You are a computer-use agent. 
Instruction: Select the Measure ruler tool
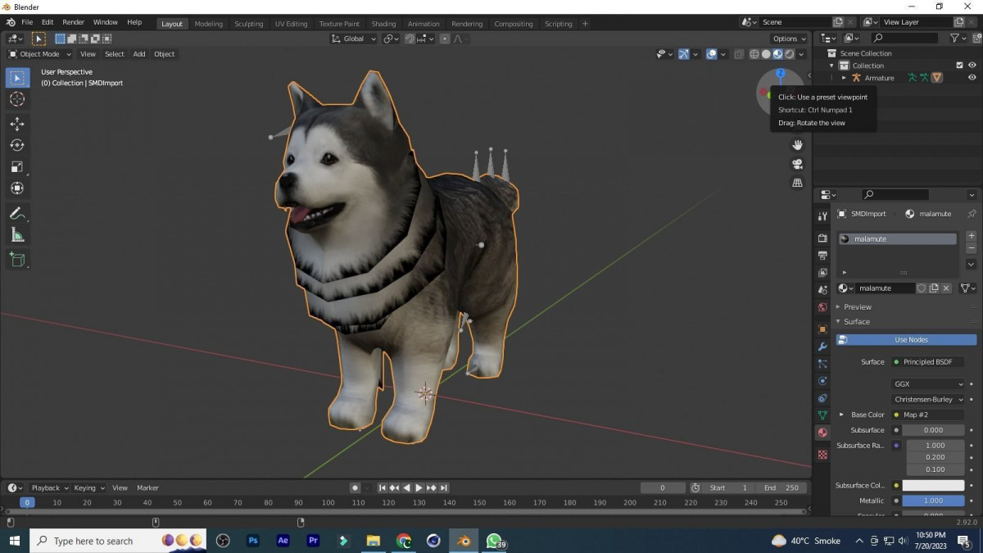click(x=17, y=235)
